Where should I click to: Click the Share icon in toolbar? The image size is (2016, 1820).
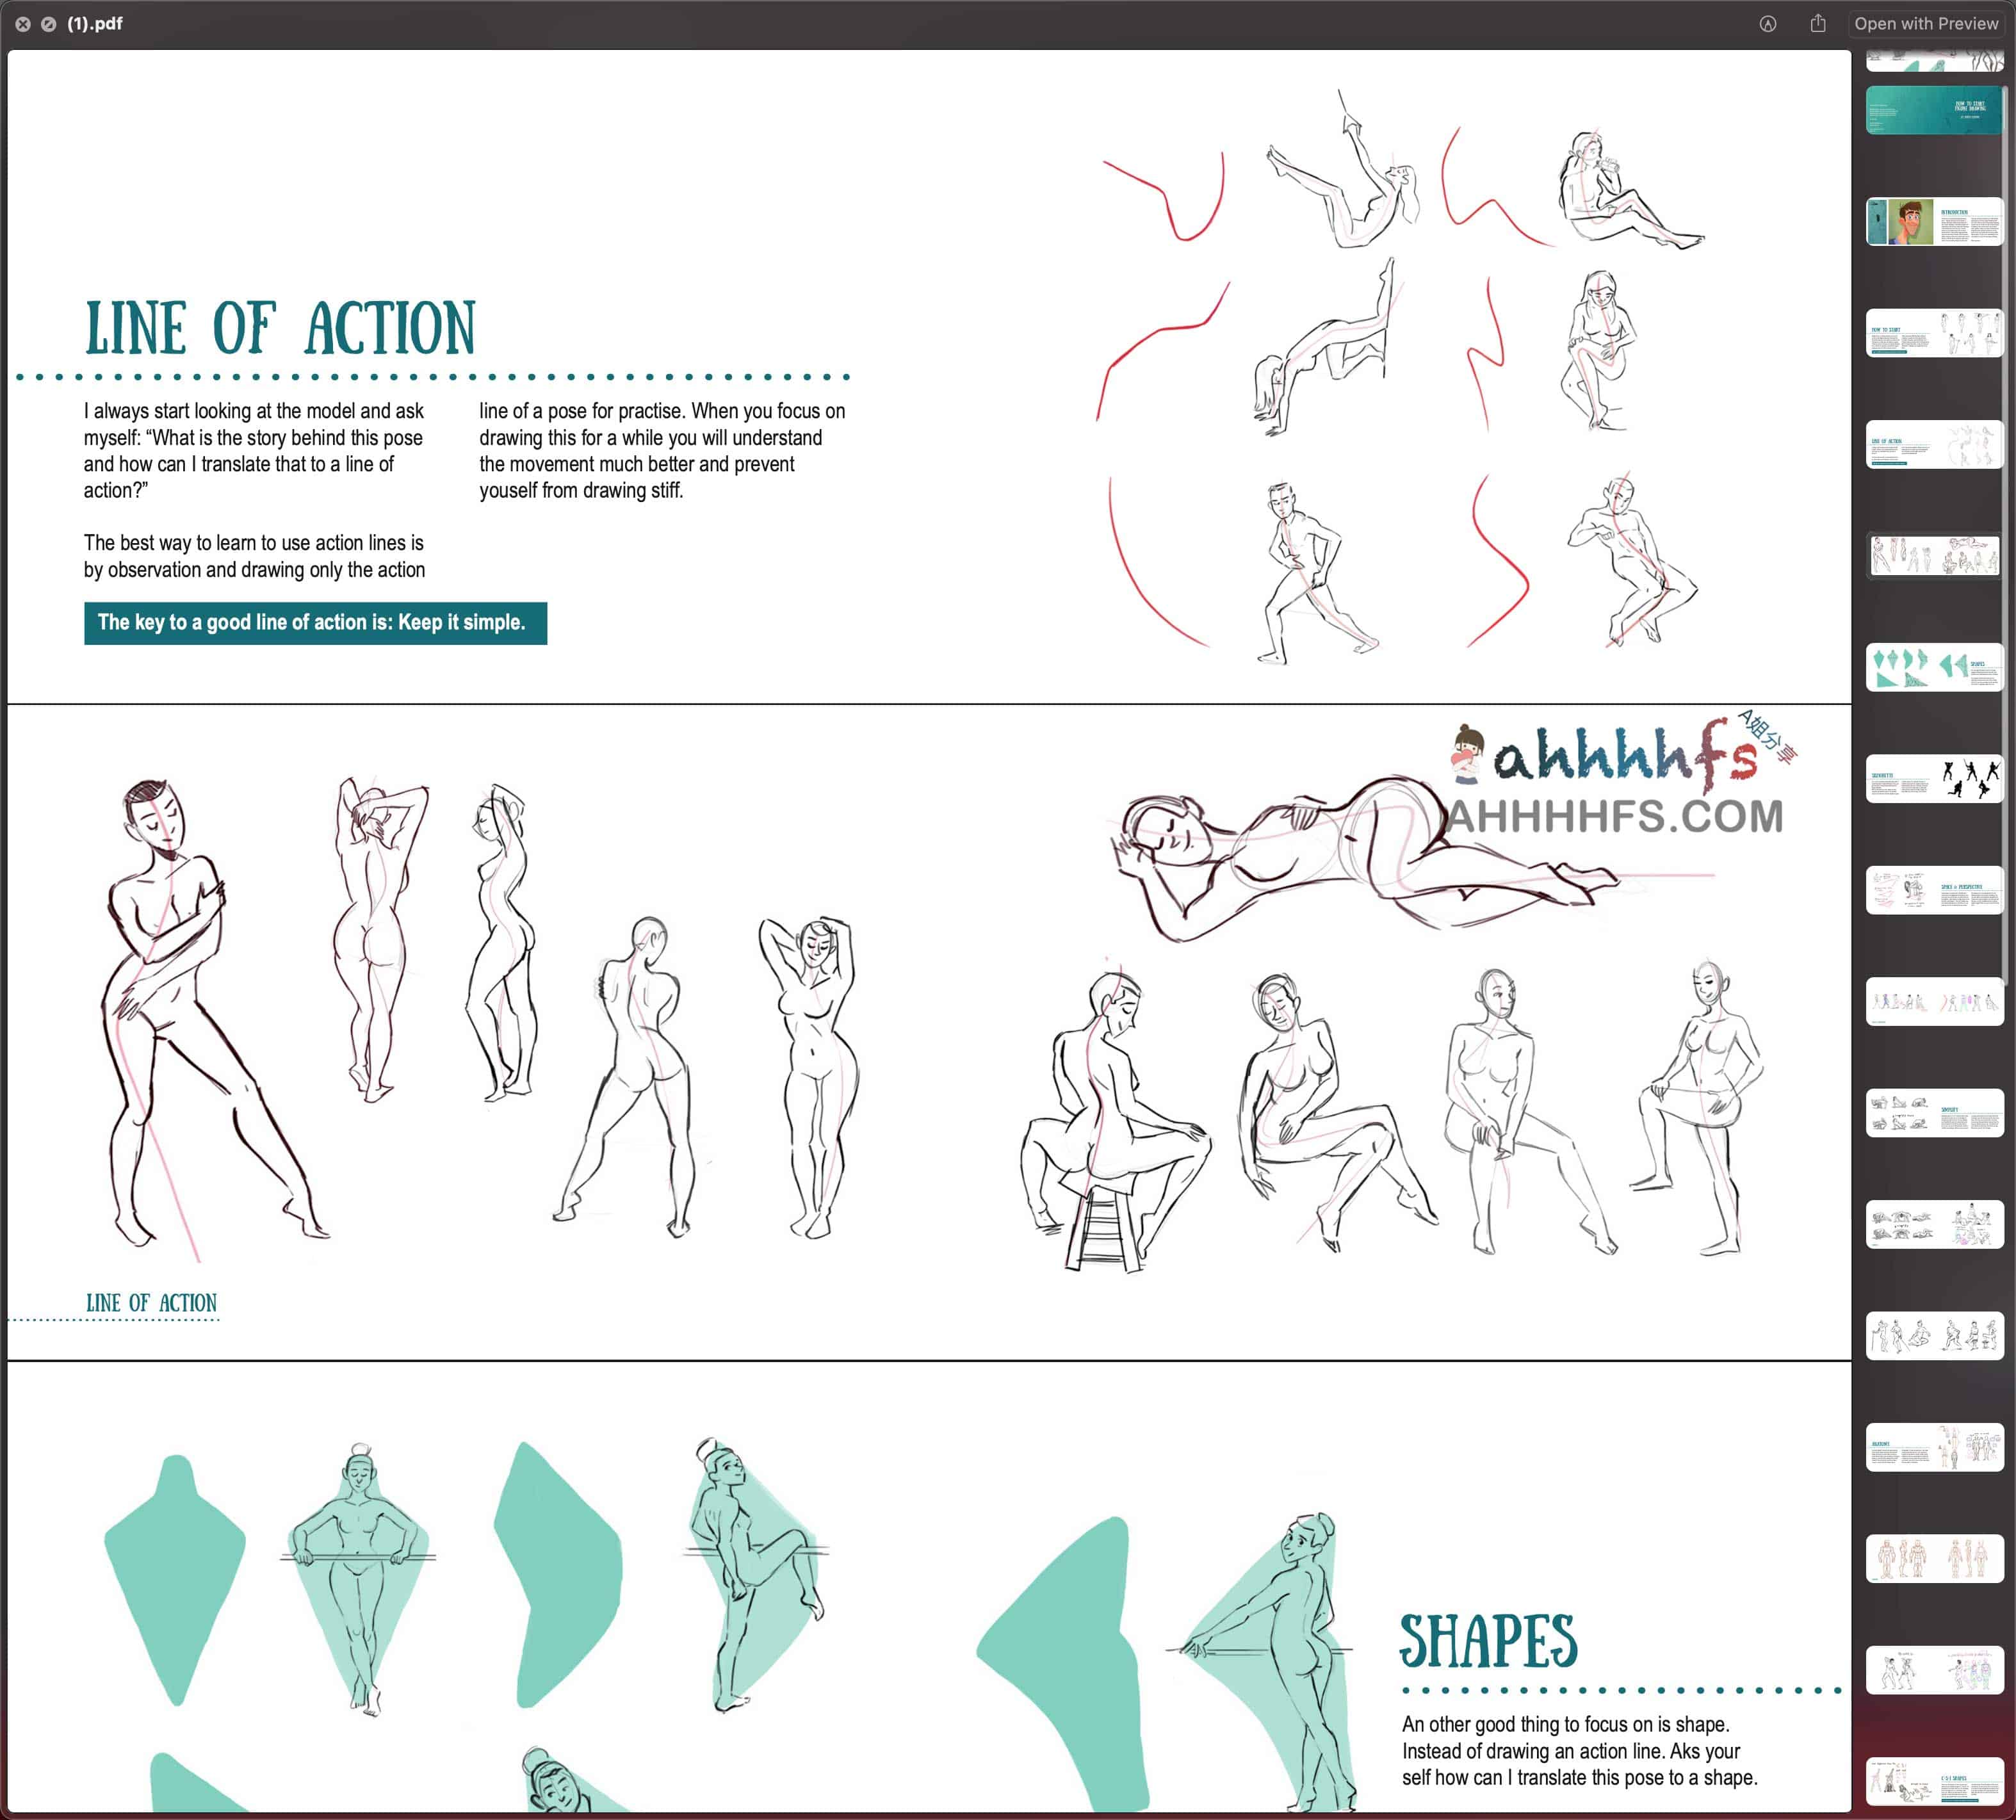point(1817,24)
